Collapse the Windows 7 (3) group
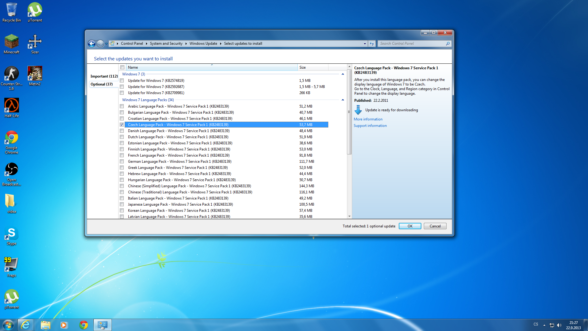 point(343,74)
